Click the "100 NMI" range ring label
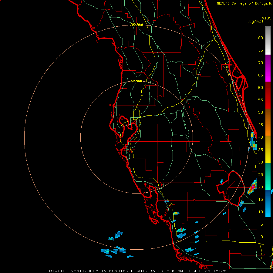Screen dimensions: 273x273 137,25
